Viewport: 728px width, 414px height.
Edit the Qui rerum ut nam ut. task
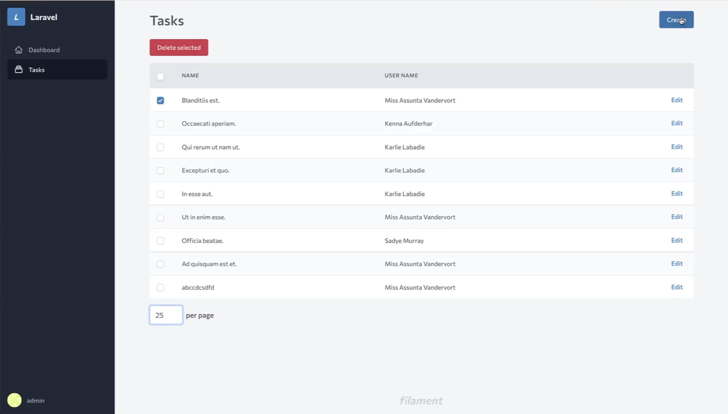677,147
